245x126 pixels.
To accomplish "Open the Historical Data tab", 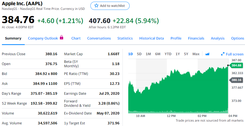I will [x=152, y=38].
